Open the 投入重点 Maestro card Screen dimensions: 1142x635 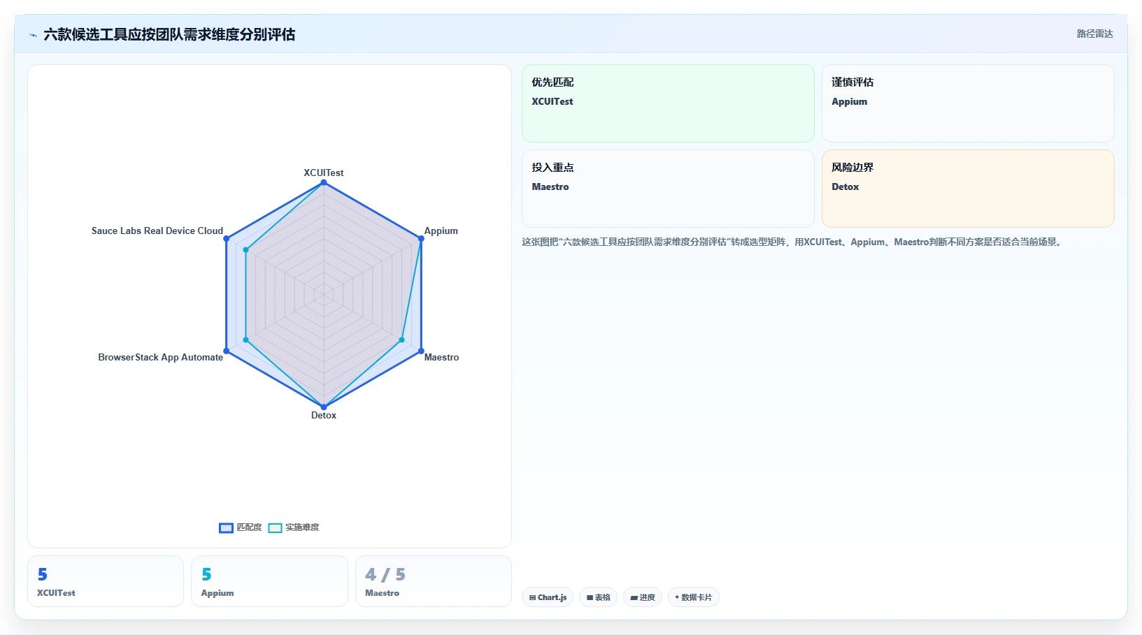(x=668, y=189)
